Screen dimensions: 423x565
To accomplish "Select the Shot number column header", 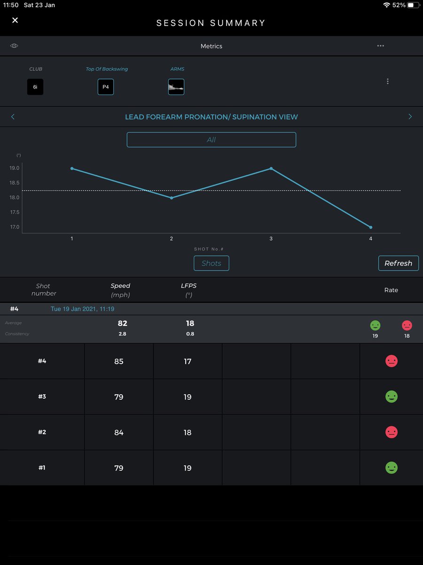I will click(x=44, y=290).
